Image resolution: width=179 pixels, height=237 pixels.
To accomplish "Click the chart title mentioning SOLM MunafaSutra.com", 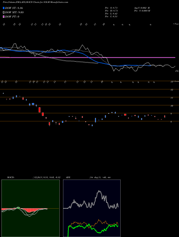I will tap(35, 2).
